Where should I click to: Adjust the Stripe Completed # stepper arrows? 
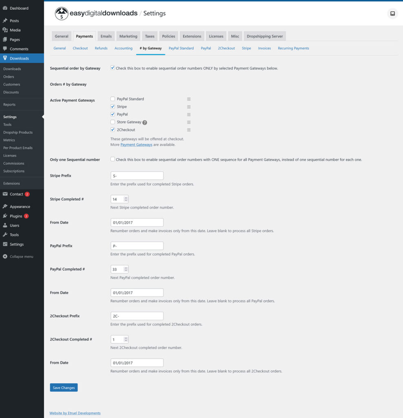pyautogui.click(x=126, y=199)
